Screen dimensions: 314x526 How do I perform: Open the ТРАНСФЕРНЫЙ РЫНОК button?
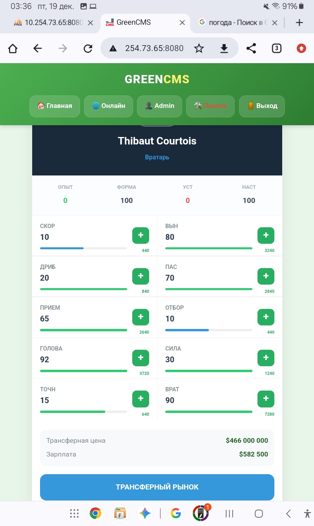[157, 487]
